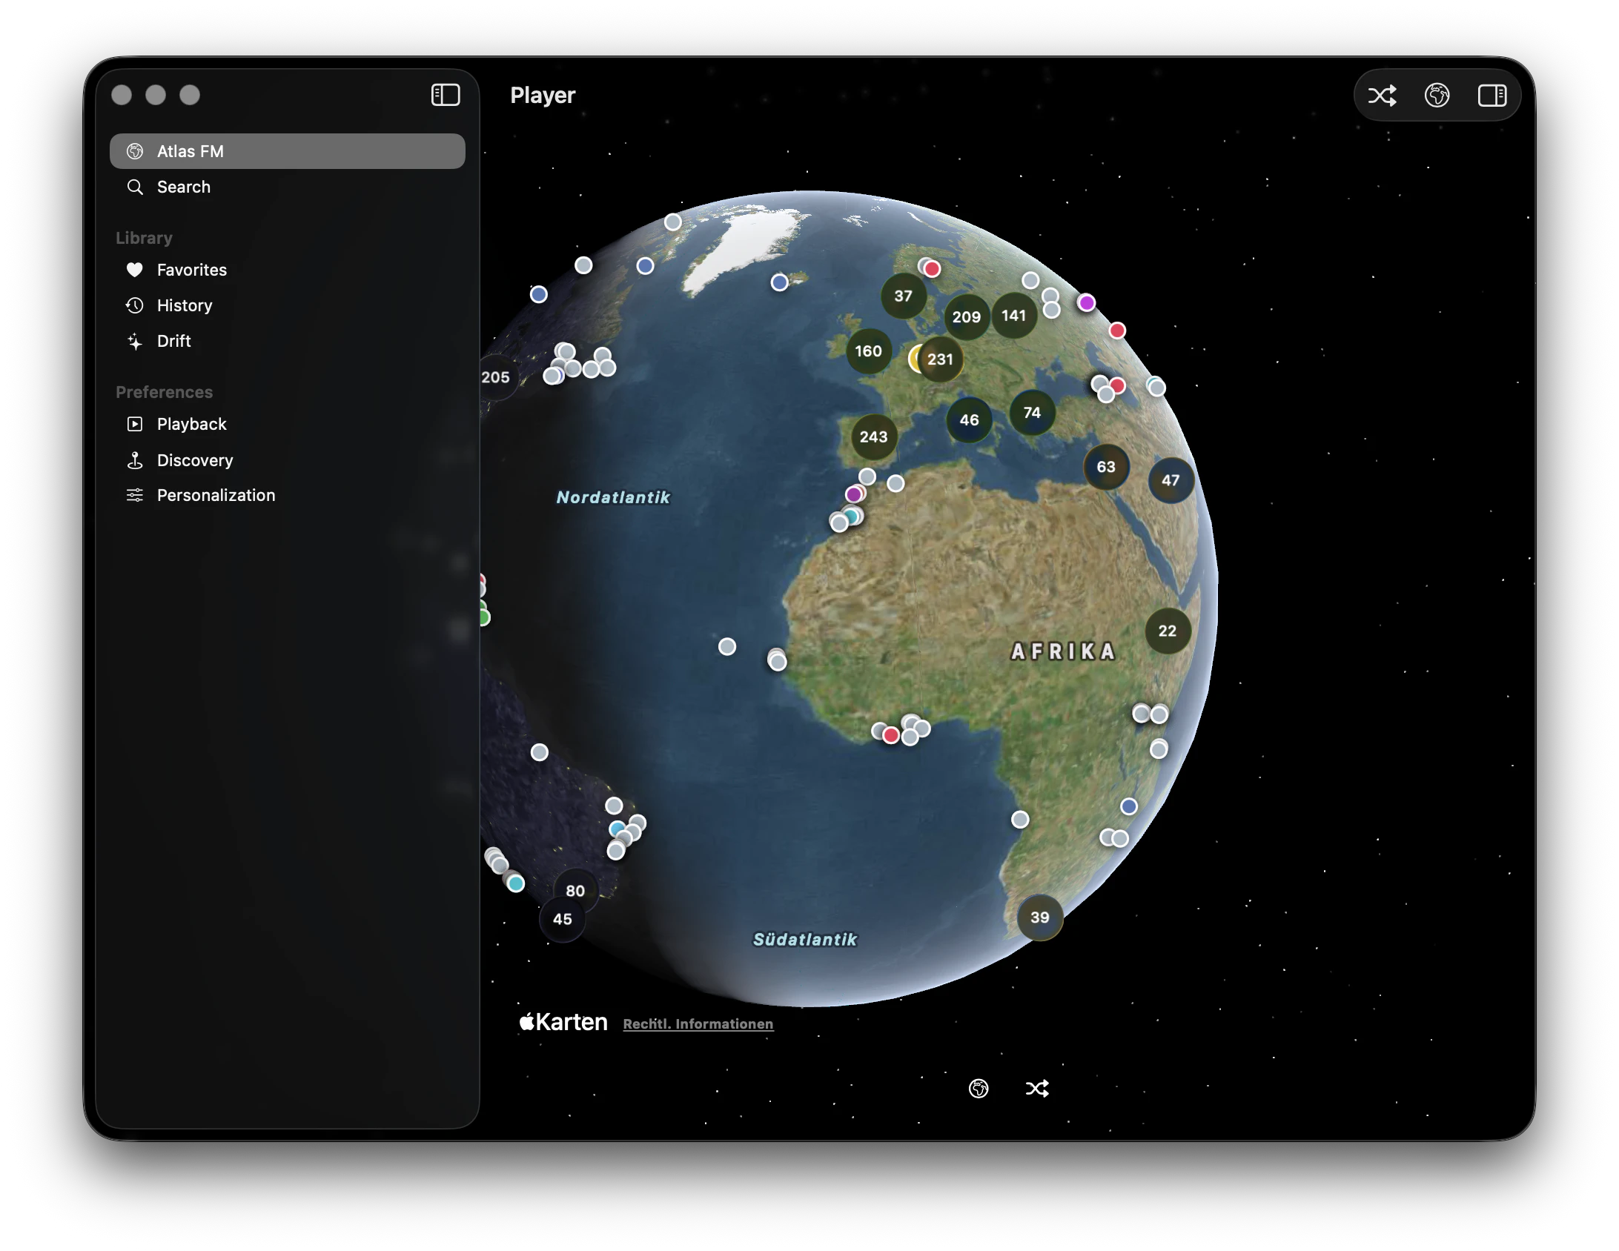Click the History clock icon

pyautogui.click(x=134, y=305)
